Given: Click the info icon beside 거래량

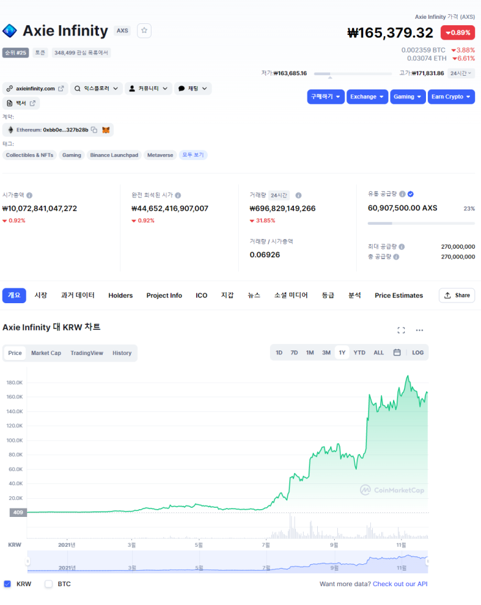Looking at the screenshot, I should click(x=298, y=195).
